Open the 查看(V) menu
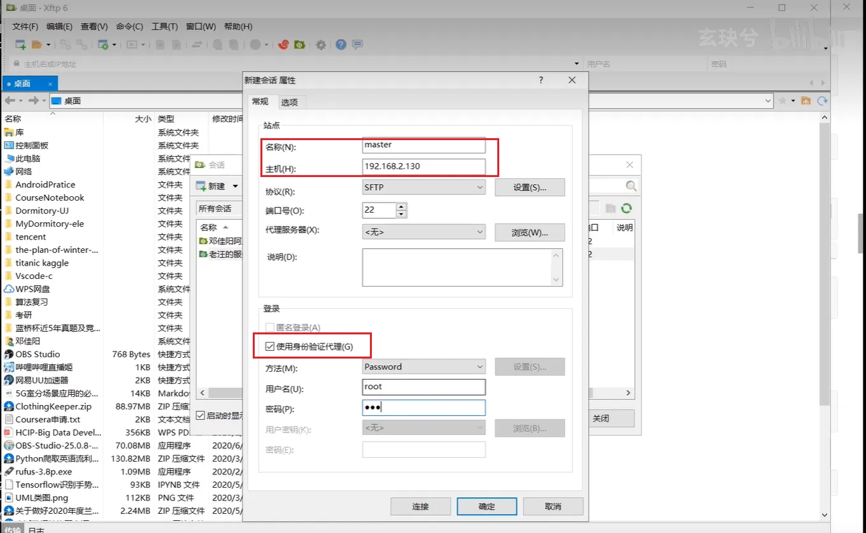The image size is (866, 533). click(x=94, y=27)
